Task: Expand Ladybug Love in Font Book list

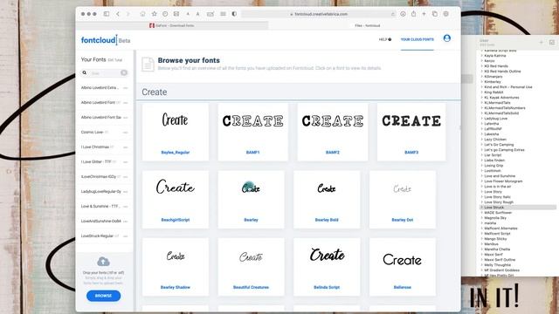Action: [481, 119]
